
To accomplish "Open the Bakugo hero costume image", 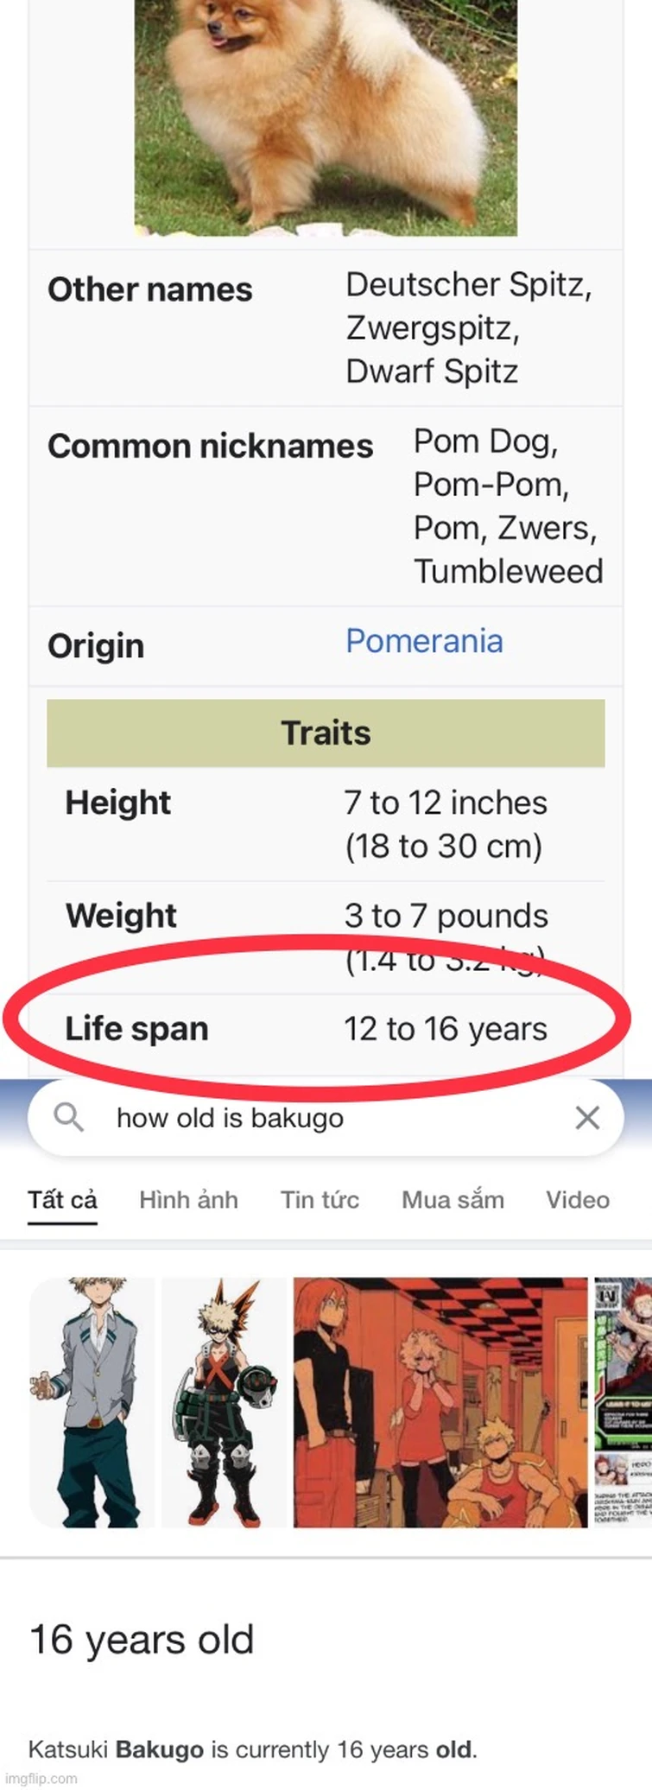I will tap(224, 1402).
